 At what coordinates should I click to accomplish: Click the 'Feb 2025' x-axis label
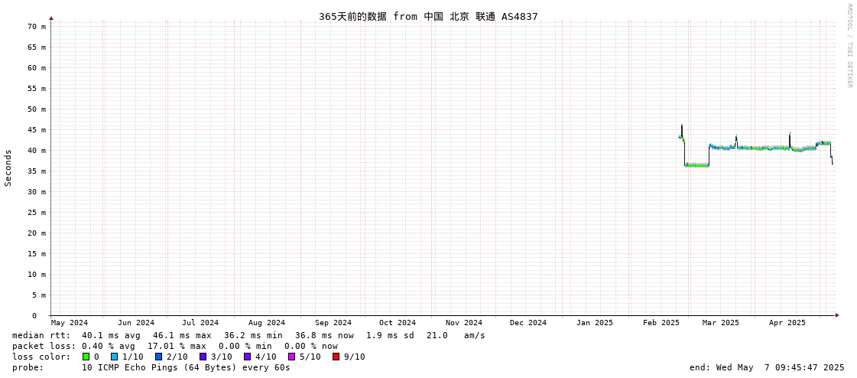[x=661, y=323]
